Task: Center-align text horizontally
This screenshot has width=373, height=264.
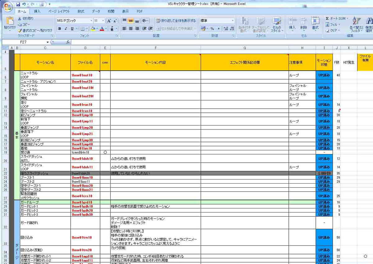Action: click(131, 29)
